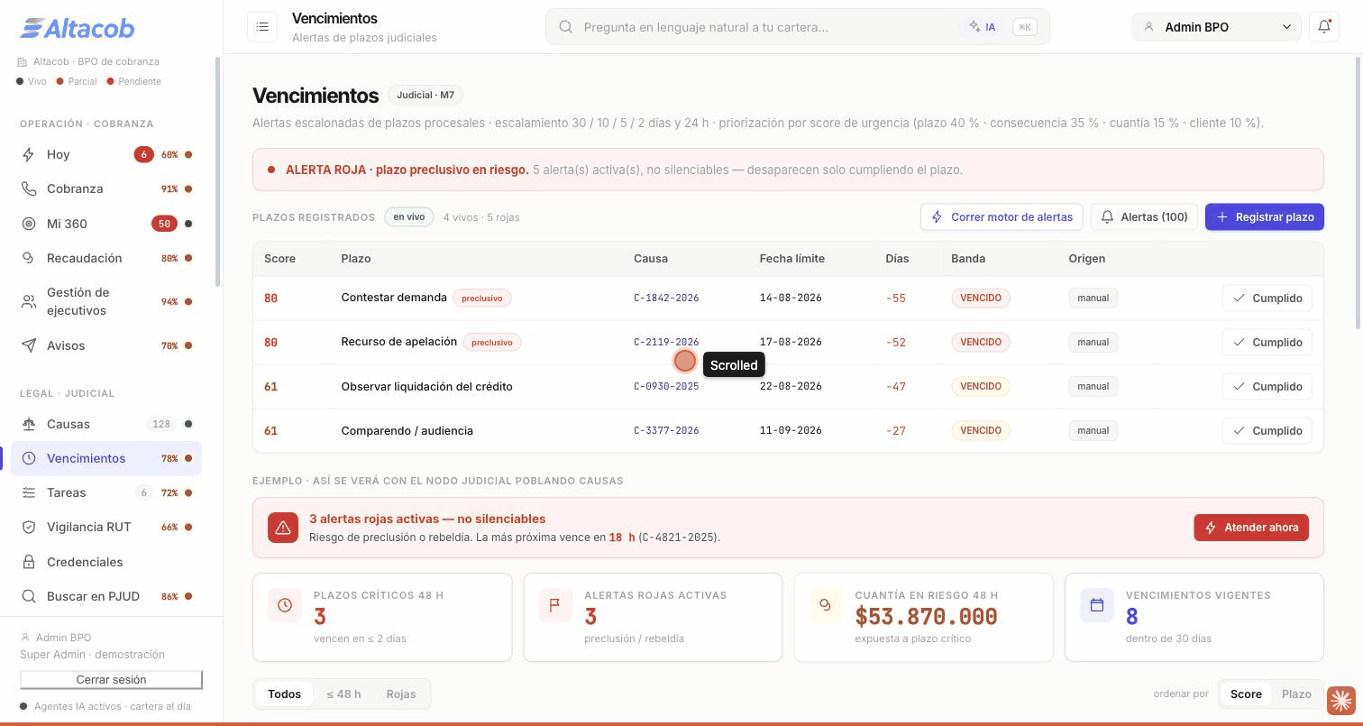
Task: Open the Alertas (100) panel
Action: (x=1144, y=216)
